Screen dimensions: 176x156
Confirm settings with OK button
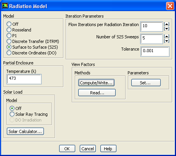pos(67,149)
